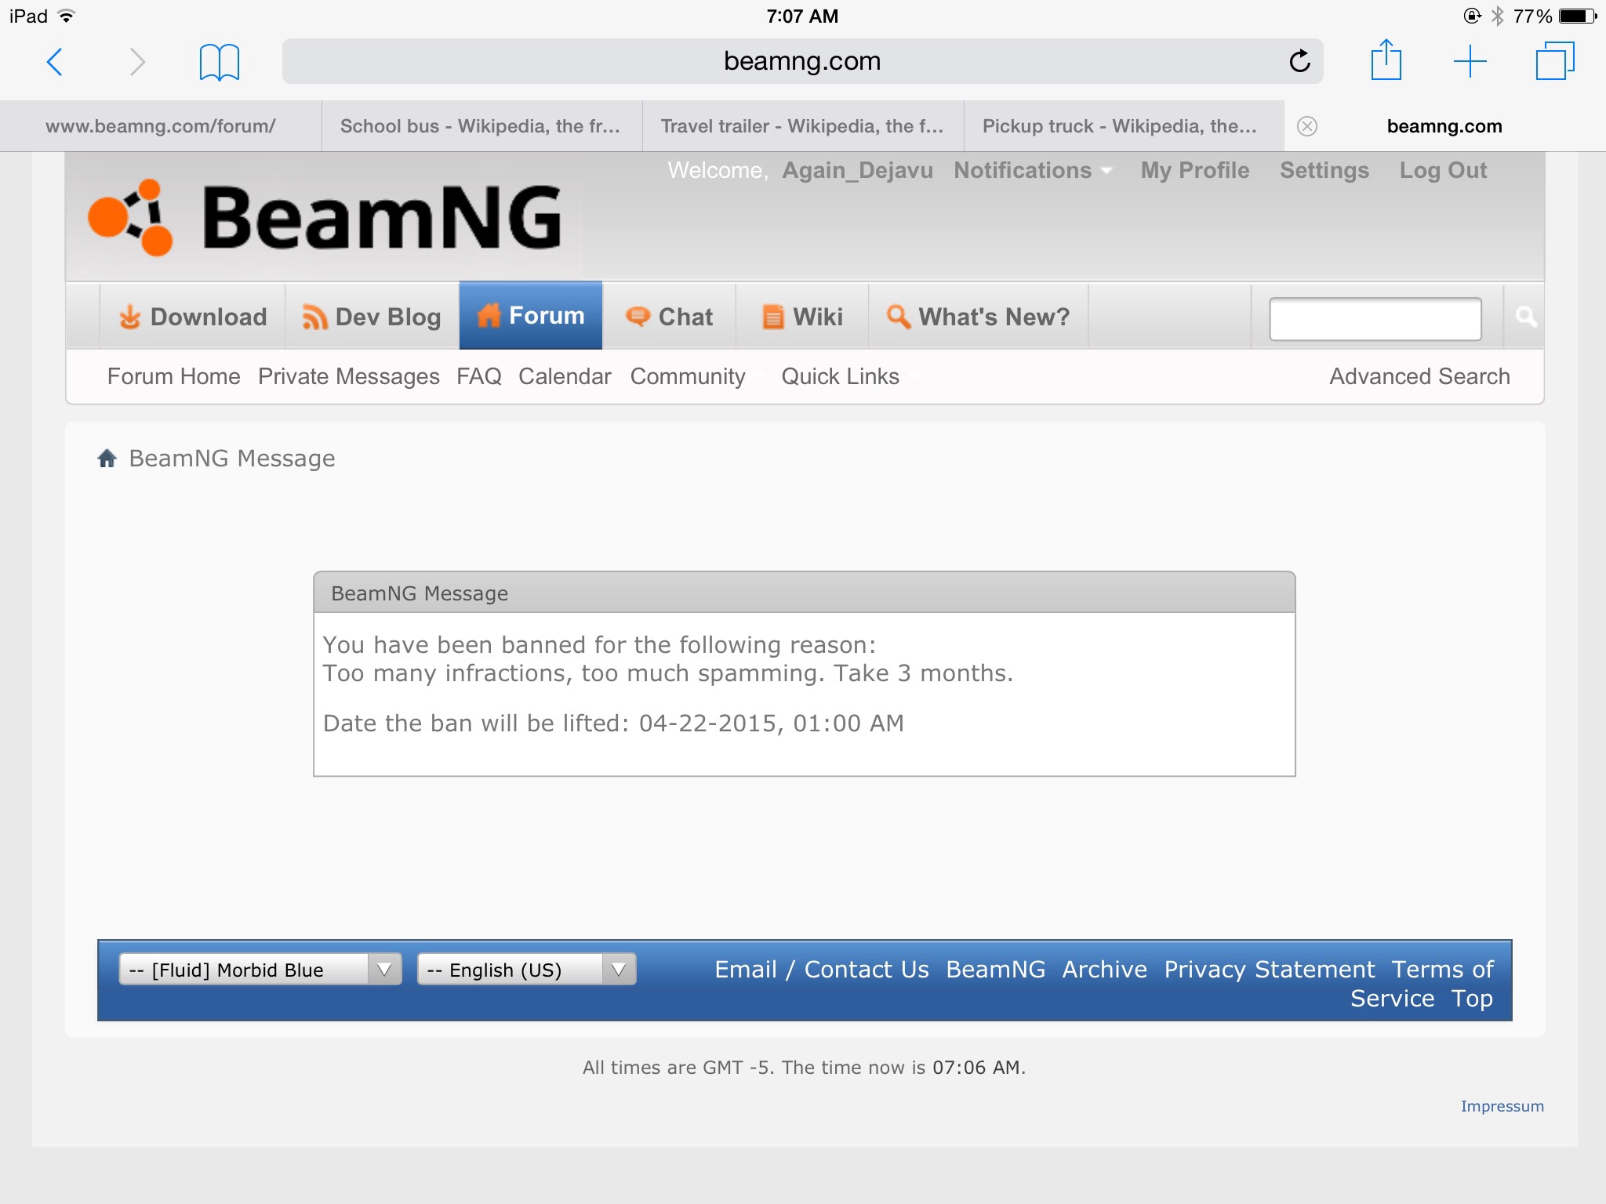Reload the page with the refresh icon
Screen dimensions: 1606x1204
click(x=1299, y=60)
